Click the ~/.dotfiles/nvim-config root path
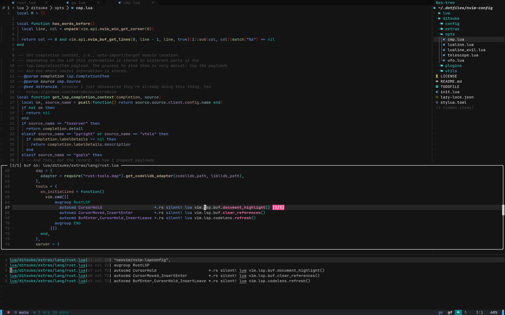 click(465, 8)
